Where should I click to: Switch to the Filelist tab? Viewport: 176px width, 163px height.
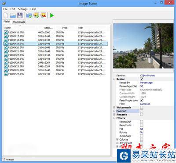(7, 22)
